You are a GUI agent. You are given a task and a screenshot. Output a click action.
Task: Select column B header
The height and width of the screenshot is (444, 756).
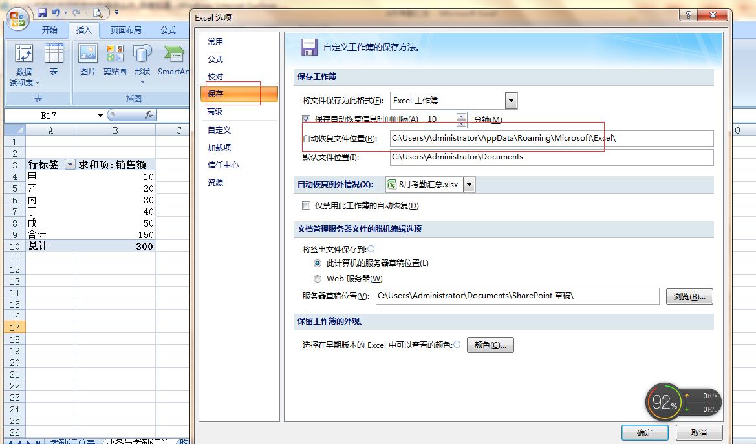115,130
